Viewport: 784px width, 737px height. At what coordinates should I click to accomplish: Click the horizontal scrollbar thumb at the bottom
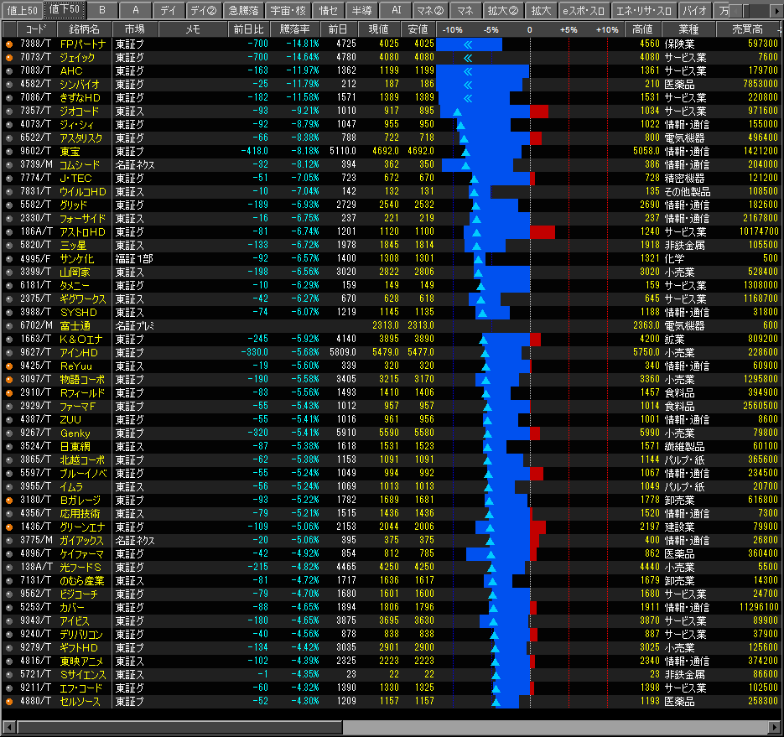179,727
